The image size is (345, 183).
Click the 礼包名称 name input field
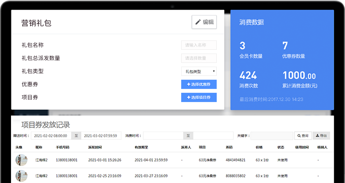[x=199, y=45]
